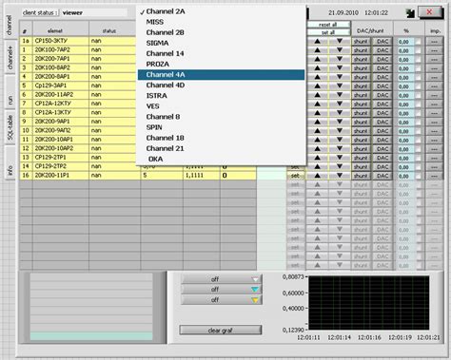Open the 'off' dropdown with the white triangle
451x360 pixels.
[222, 279]
